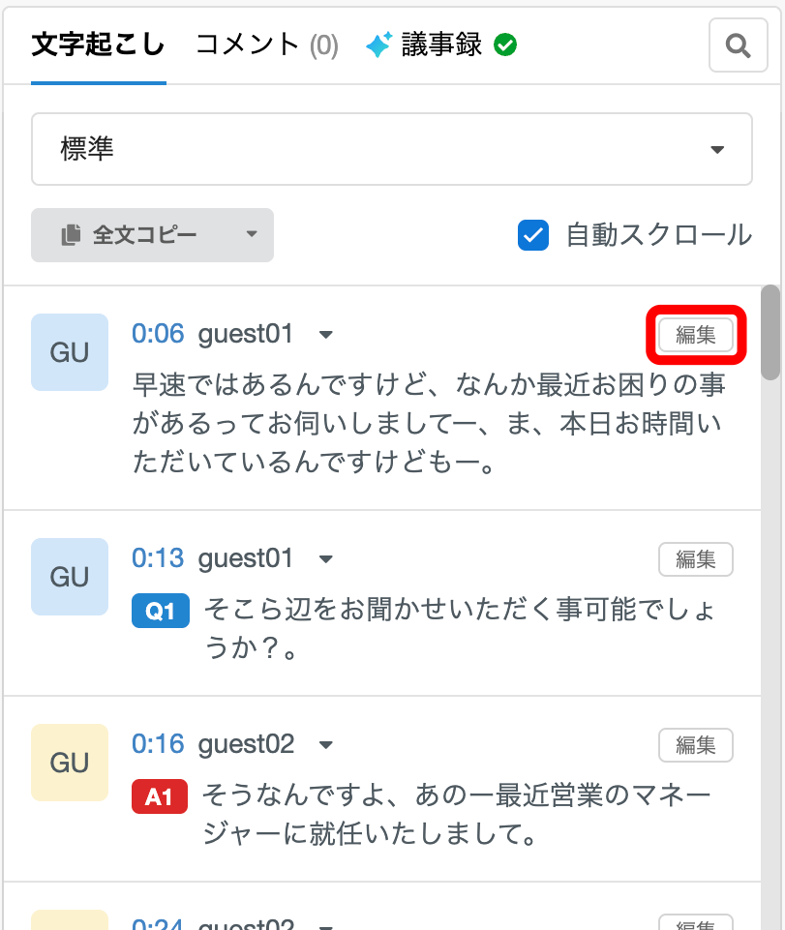
Task: Click 編集 for the 0:16 entry
Action: pos(695,745)
